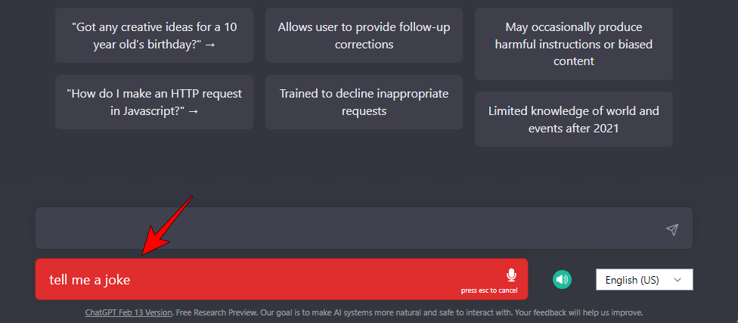738x323 pixels.
Task: Open the ChatGPT Feb 13 Version link
Action: (129, 312)
